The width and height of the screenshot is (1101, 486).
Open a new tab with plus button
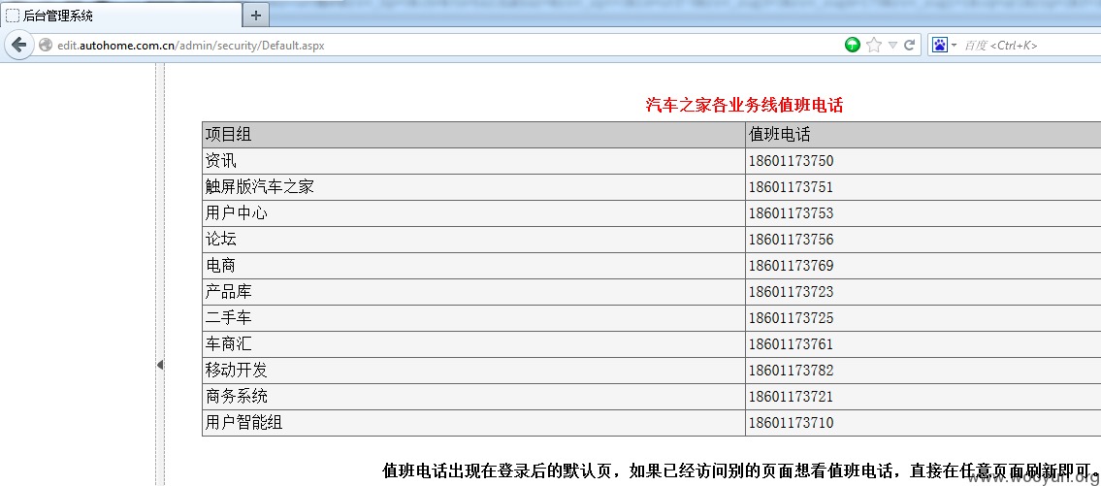click(x=255, y=15)
